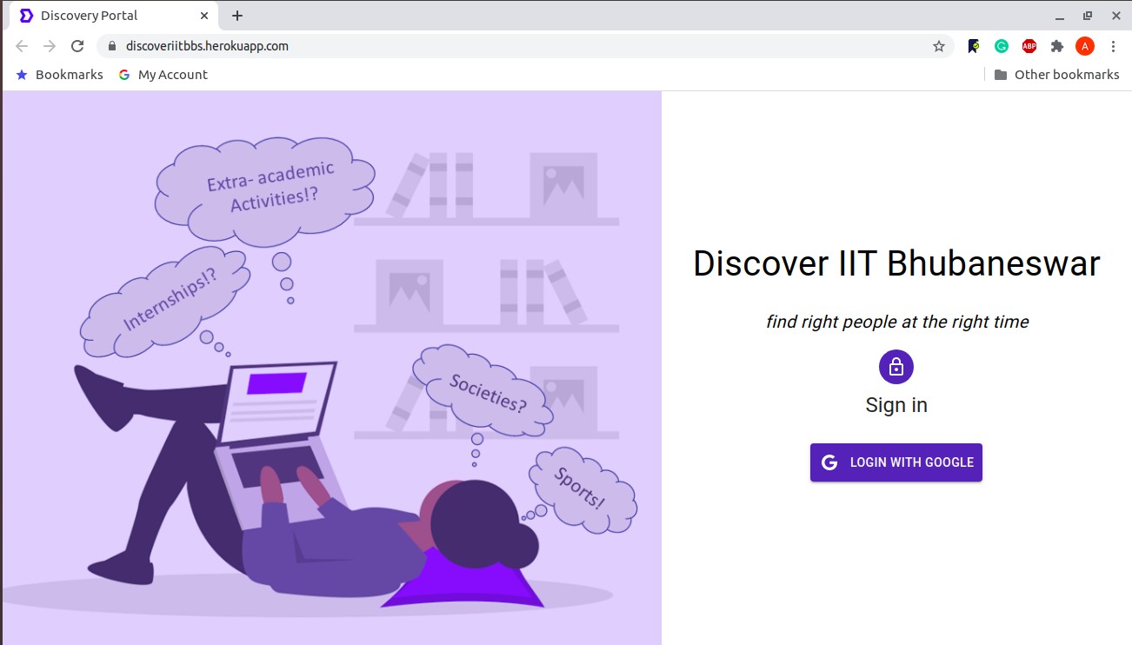1132x645 pixels.
Task: Open the My Account bookmark
Action: 163,75
